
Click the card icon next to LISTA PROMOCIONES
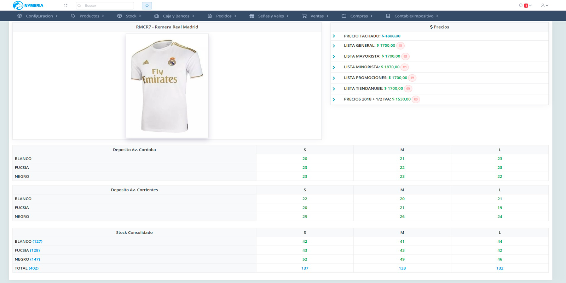412,78
